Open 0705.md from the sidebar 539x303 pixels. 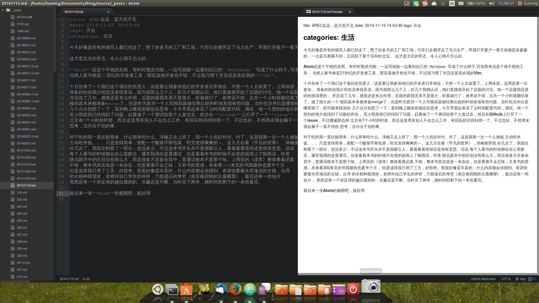pos(22,24)
